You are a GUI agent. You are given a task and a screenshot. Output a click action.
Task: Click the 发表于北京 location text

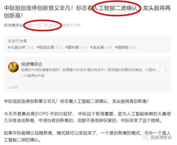(x=71, y=25)
